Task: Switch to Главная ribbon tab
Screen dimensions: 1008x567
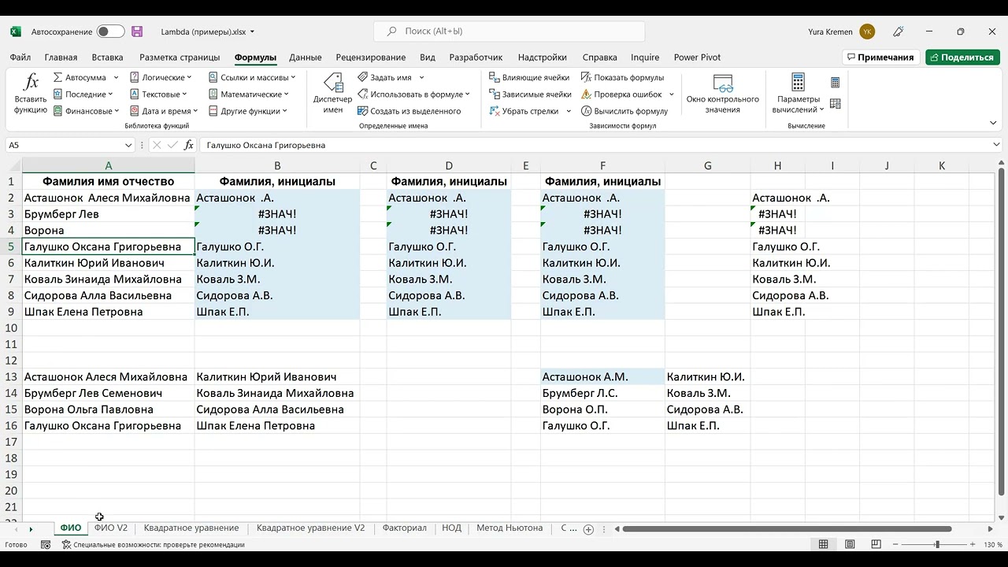Action: coord(61,57)
